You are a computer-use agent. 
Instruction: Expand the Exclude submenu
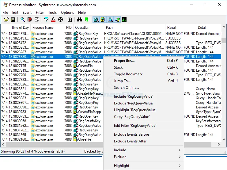pos(144,157)
